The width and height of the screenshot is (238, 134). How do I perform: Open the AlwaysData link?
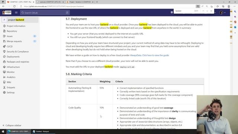pyautogui.click(x=135, y=55)
